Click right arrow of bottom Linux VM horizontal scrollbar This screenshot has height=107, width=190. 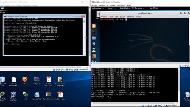[177, 103]
